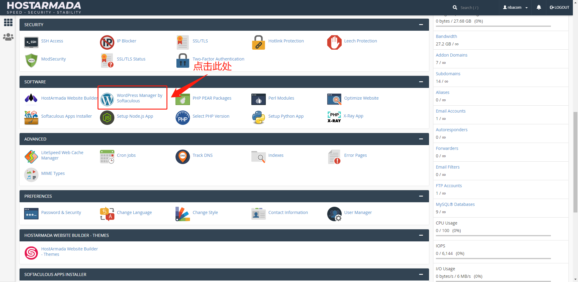Open the Bandwidth statistics link

(446, 36)
